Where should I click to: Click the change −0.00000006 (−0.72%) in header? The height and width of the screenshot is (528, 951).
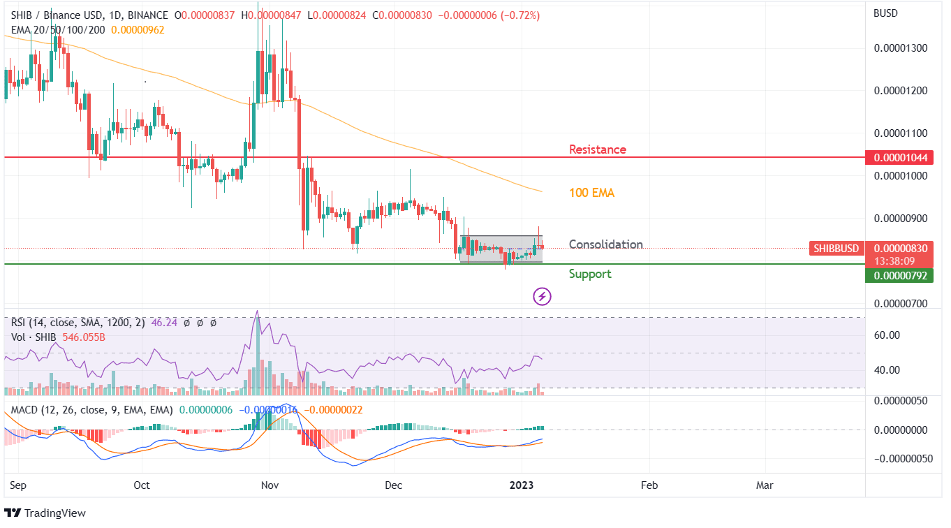489,15
